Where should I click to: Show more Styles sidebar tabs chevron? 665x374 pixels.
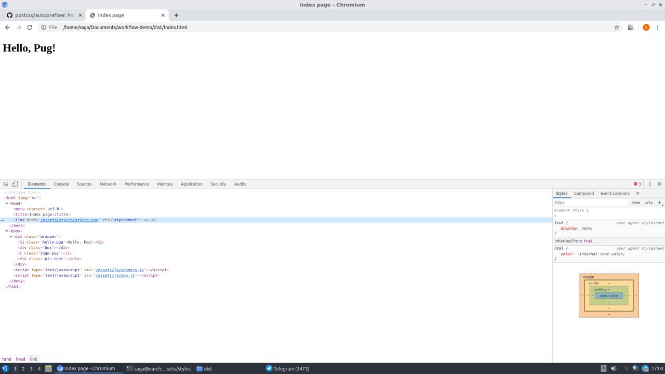point(638,193)
